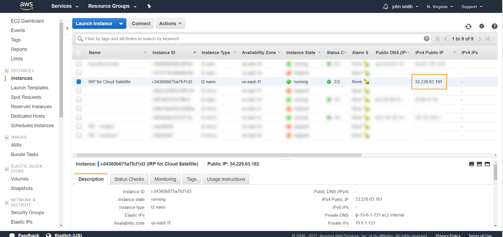Open the AWS home logo
This screenshot has height=237, width=503.
click(x=26, y=6)
